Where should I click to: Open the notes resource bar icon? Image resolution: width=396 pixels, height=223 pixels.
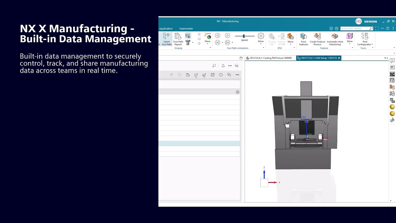[392, 67]
